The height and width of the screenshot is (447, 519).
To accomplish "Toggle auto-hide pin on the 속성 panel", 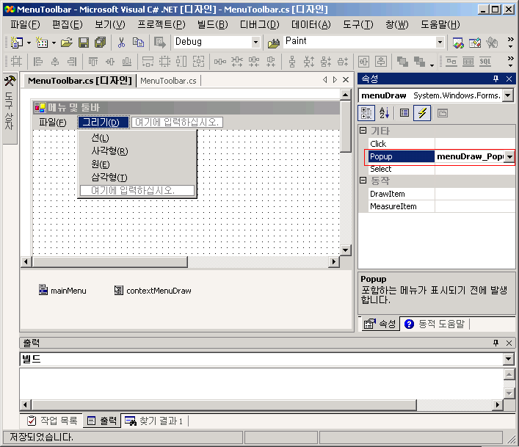I will 496,79.
